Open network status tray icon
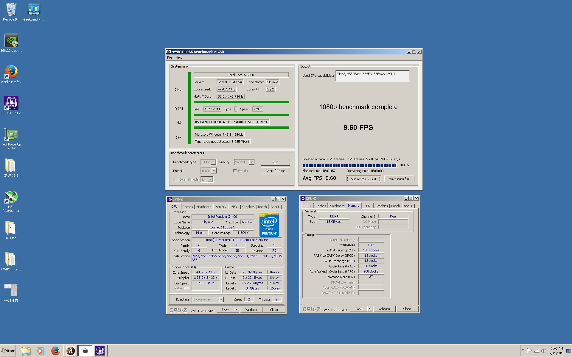 coord(537,351)
